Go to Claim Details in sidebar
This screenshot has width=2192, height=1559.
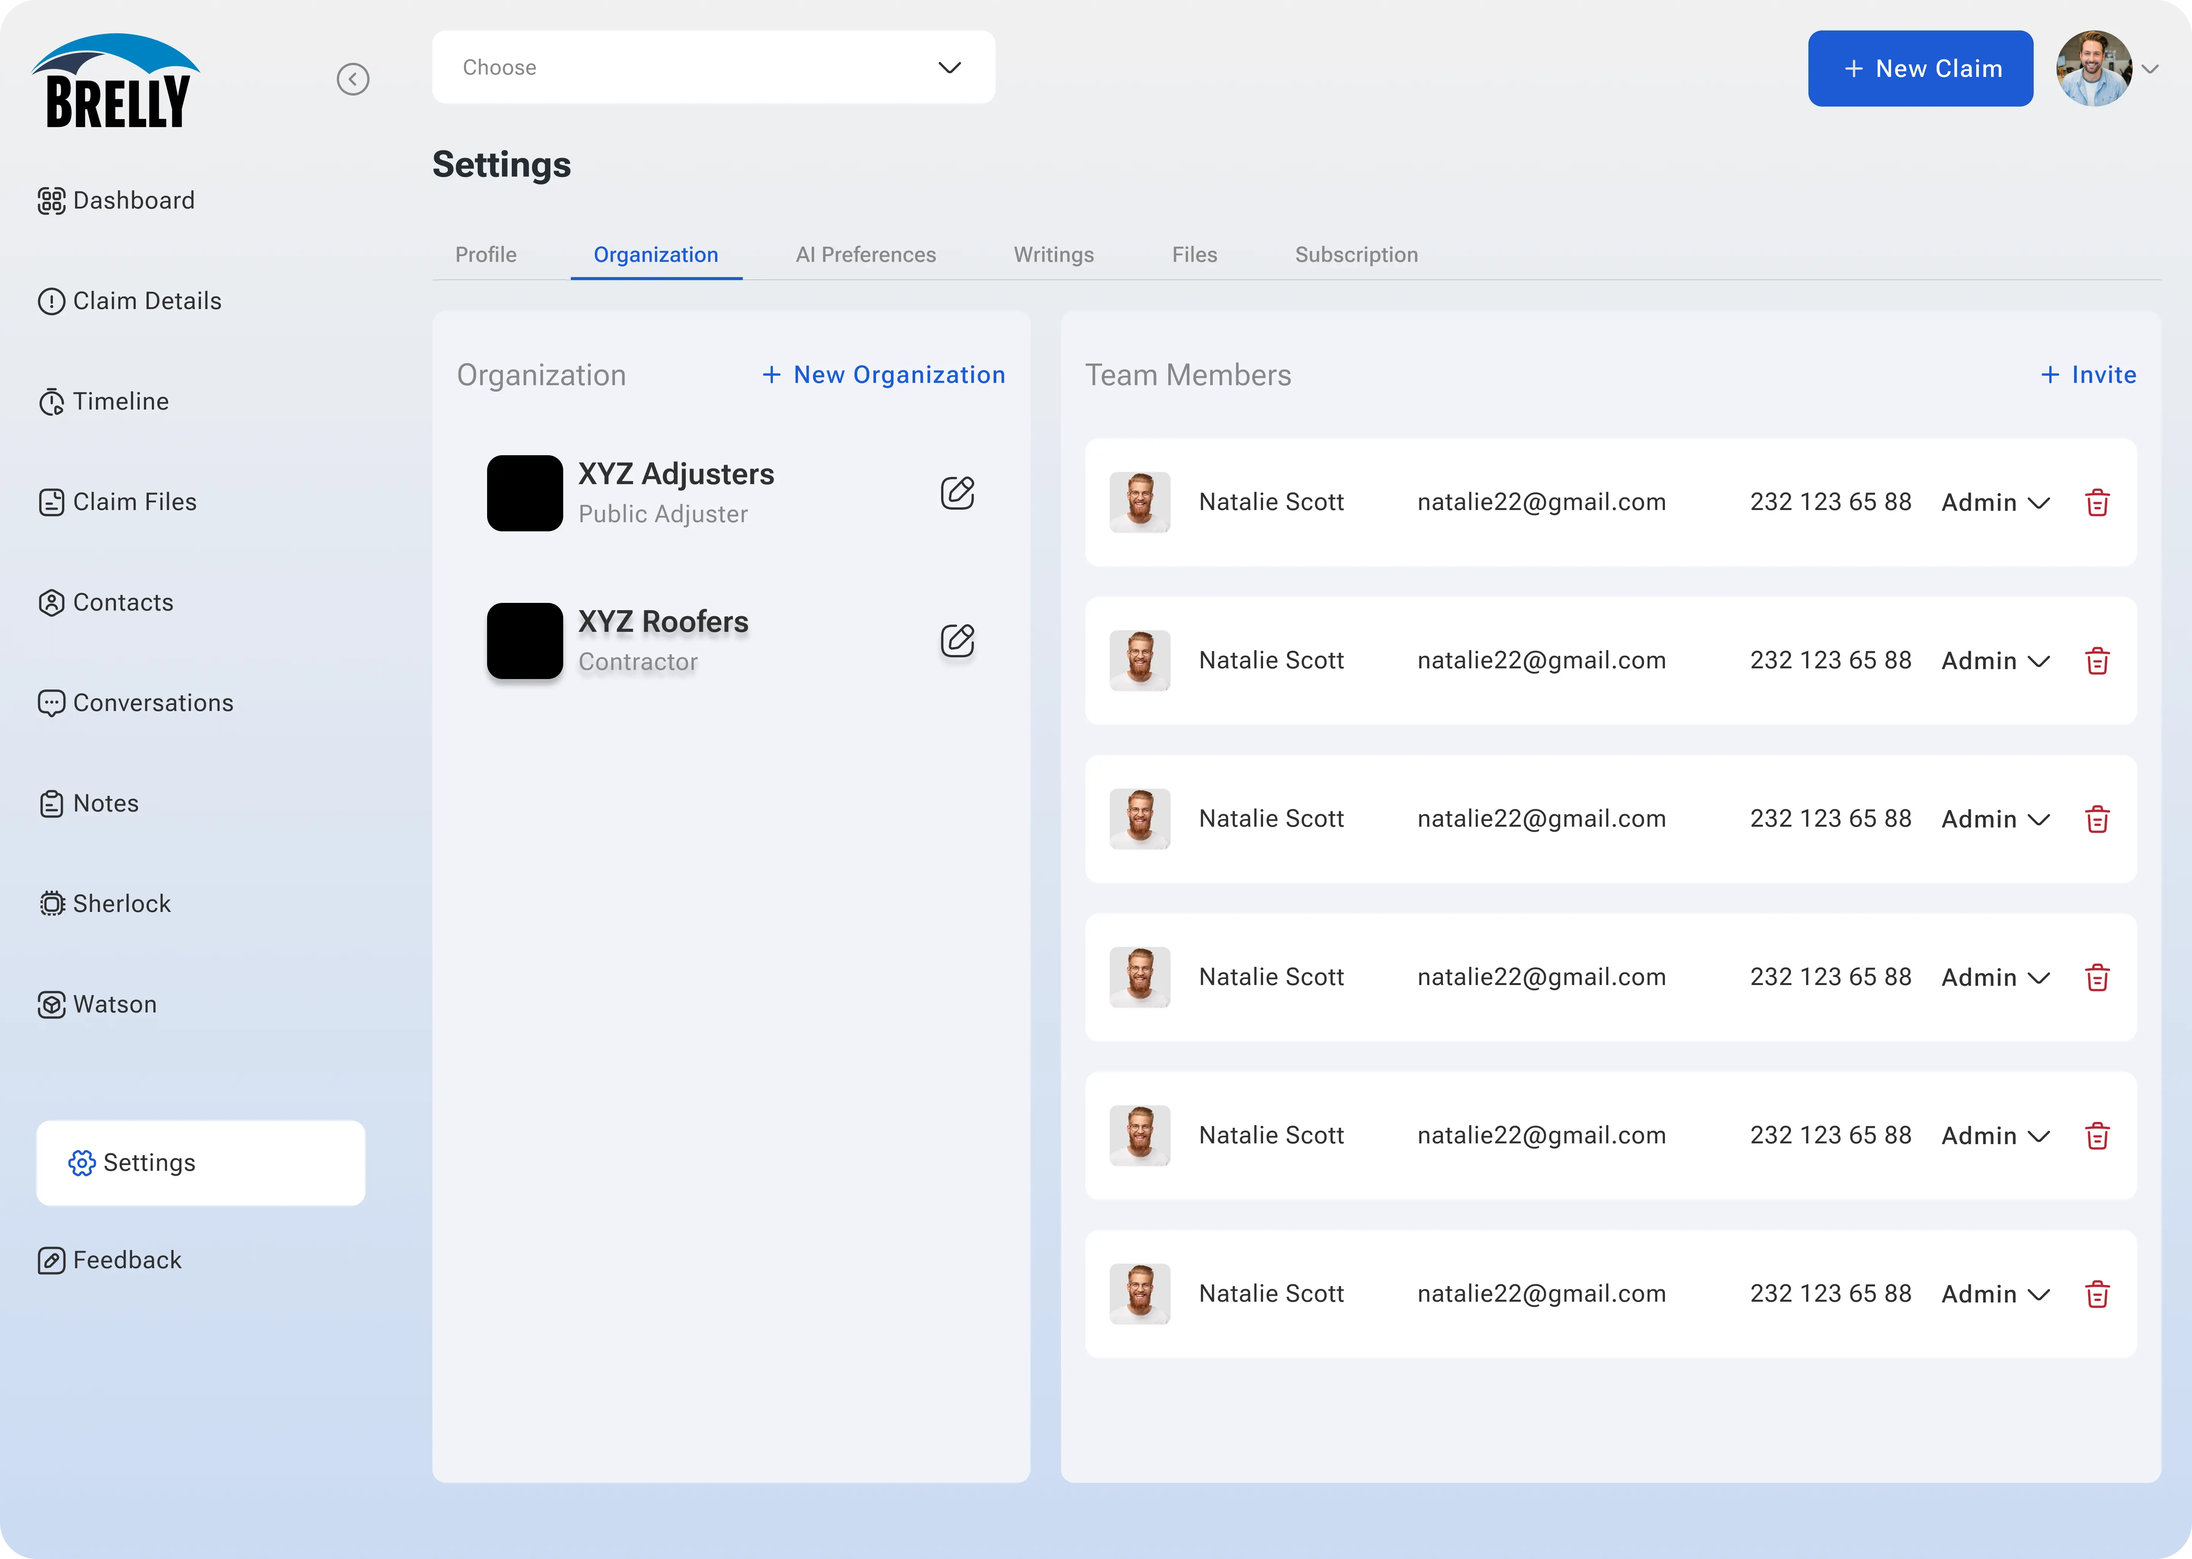129,301
